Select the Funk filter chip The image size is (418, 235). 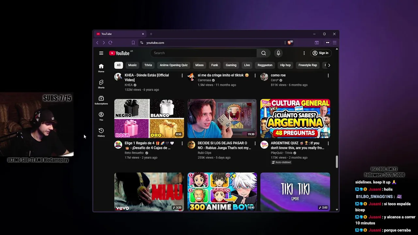[215, 65]
